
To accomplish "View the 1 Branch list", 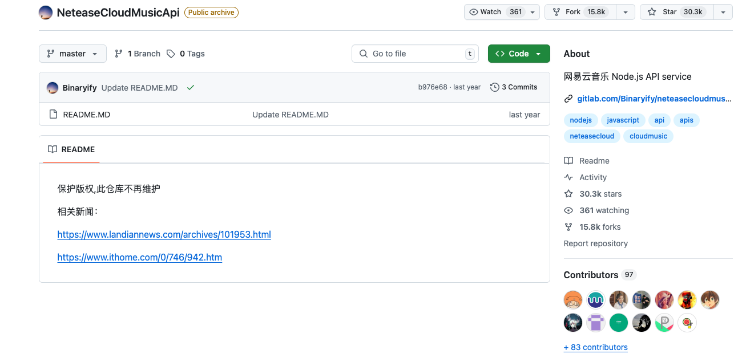I will click(x=138, y=54).
